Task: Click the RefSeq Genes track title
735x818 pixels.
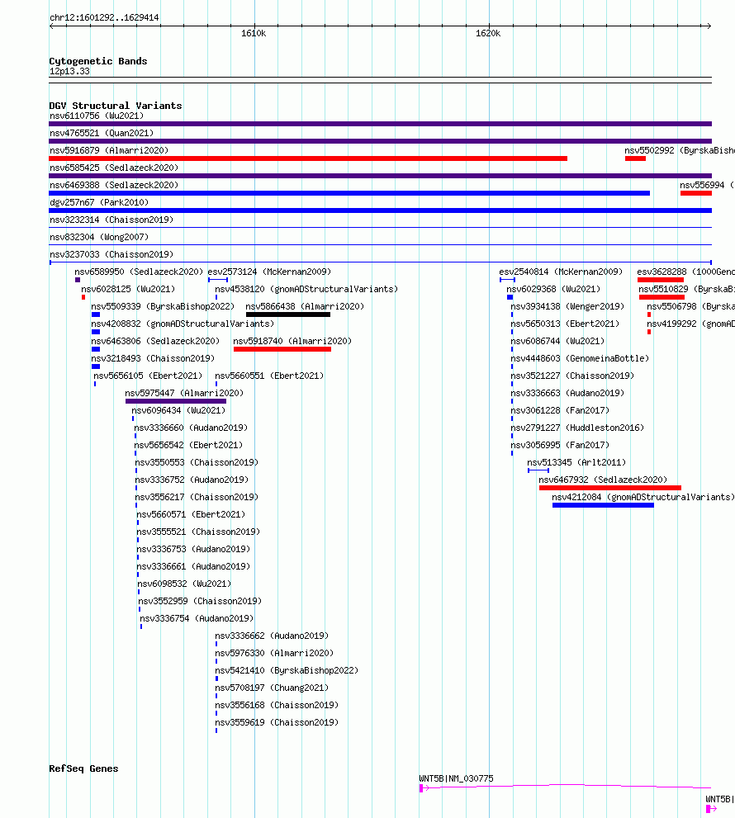Action: [83, 768]
